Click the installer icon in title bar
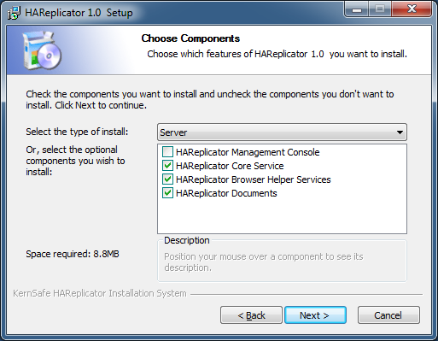 [x=14, y=13]
